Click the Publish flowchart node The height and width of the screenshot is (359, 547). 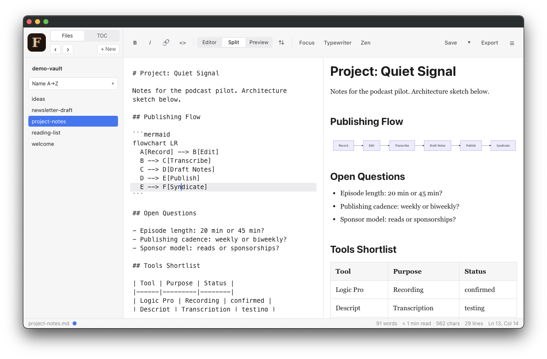point(471,145)
